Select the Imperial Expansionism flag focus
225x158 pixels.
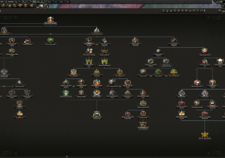point(204,52)
